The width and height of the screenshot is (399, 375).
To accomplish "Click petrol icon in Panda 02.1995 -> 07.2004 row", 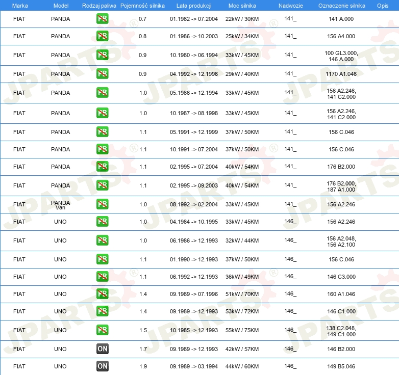I will click(102, 167).
